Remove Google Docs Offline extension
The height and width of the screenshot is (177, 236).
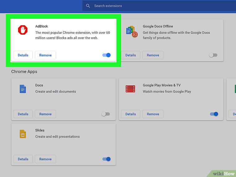153,55
